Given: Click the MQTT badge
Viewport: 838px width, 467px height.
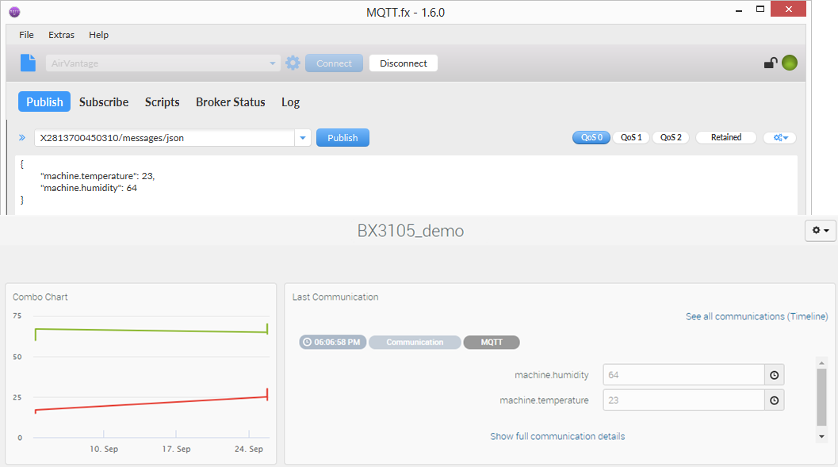Looking at the screenshot, I should coord(492,342).
